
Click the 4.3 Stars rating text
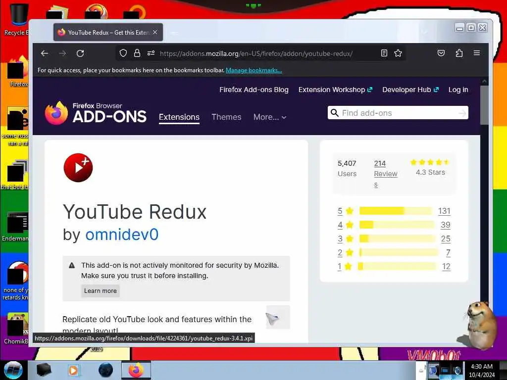coord(430,172)
